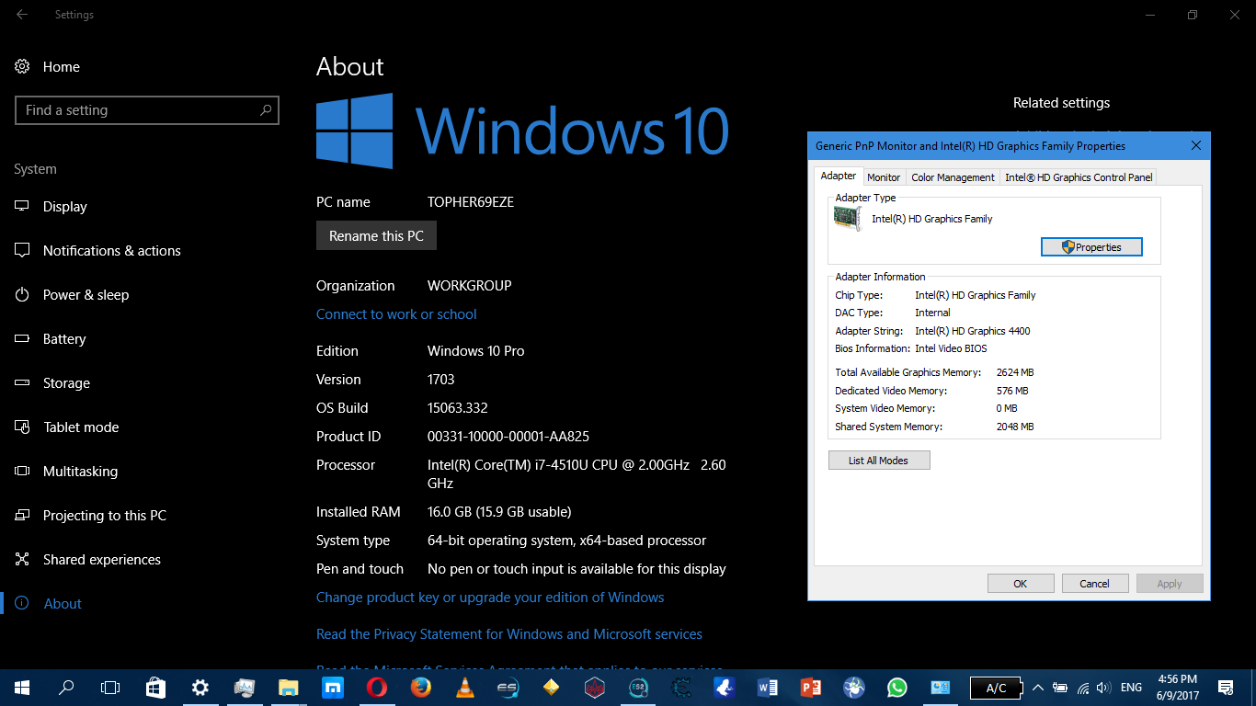
Task: Open the volume control in the tray
Action: (x=1103, y=688)
